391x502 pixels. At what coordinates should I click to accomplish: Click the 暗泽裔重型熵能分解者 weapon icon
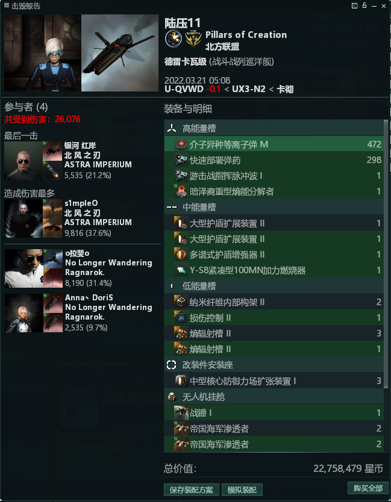[x=181, y=192]
